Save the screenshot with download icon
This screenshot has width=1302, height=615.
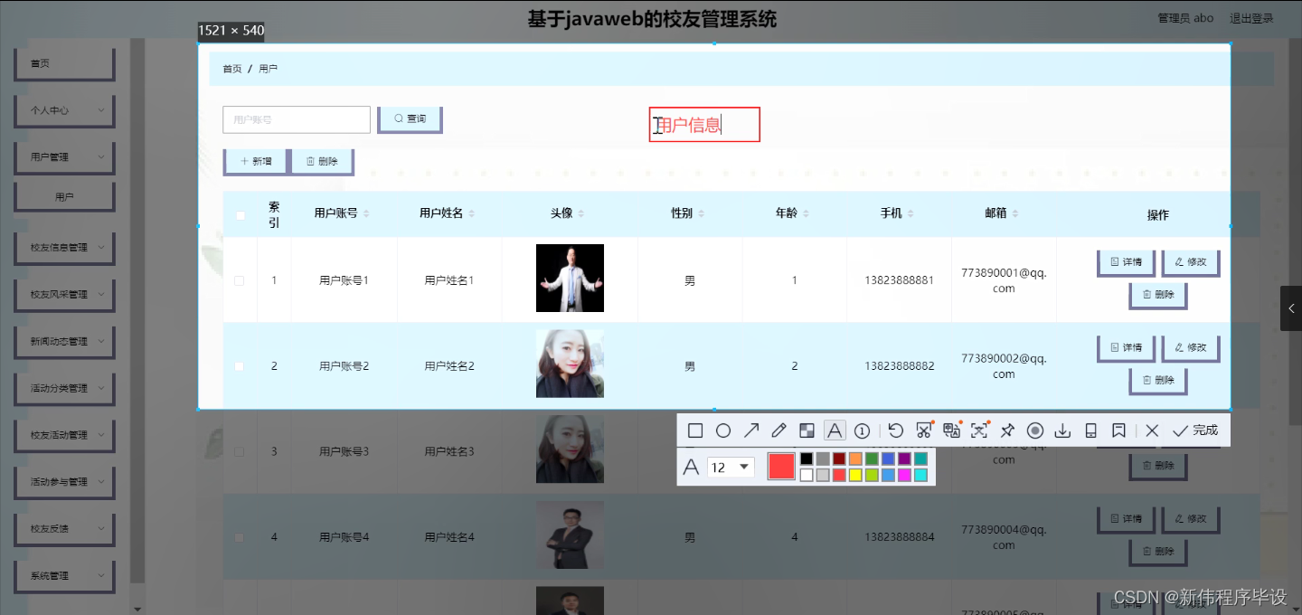click(1062, 430)
